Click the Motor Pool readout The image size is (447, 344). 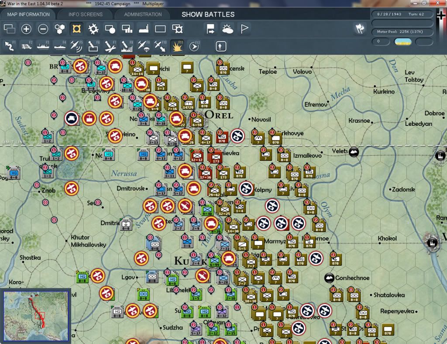402,31
